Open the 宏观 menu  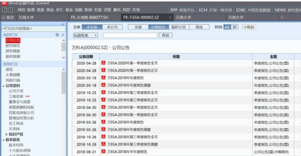pyautogui.click(x=98, y=10)
